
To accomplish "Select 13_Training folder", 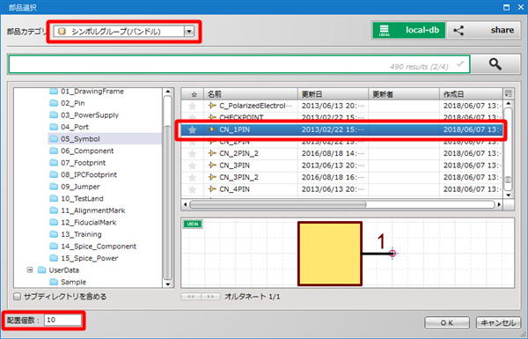I will pos(76,234).
